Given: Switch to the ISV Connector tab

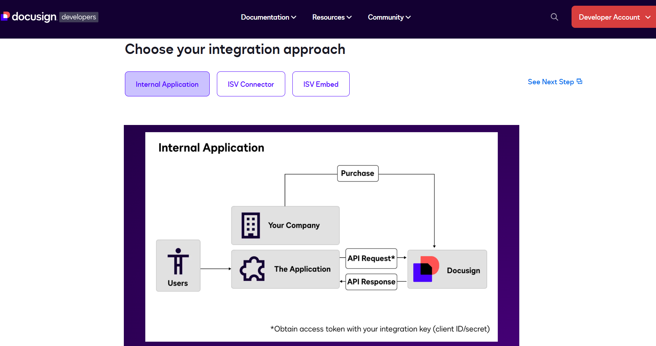Looking at the screenshot, I should tap(251, 84).
